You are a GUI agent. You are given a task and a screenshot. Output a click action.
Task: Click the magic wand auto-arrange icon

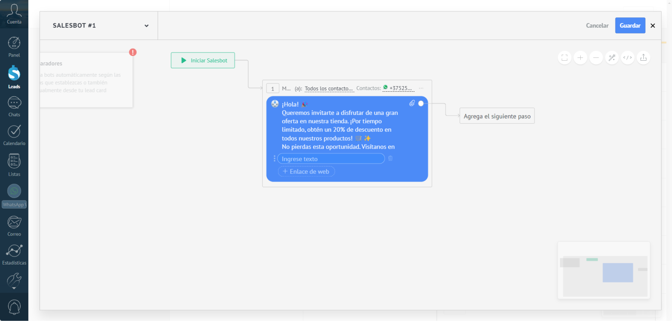(x=612, y=58)
